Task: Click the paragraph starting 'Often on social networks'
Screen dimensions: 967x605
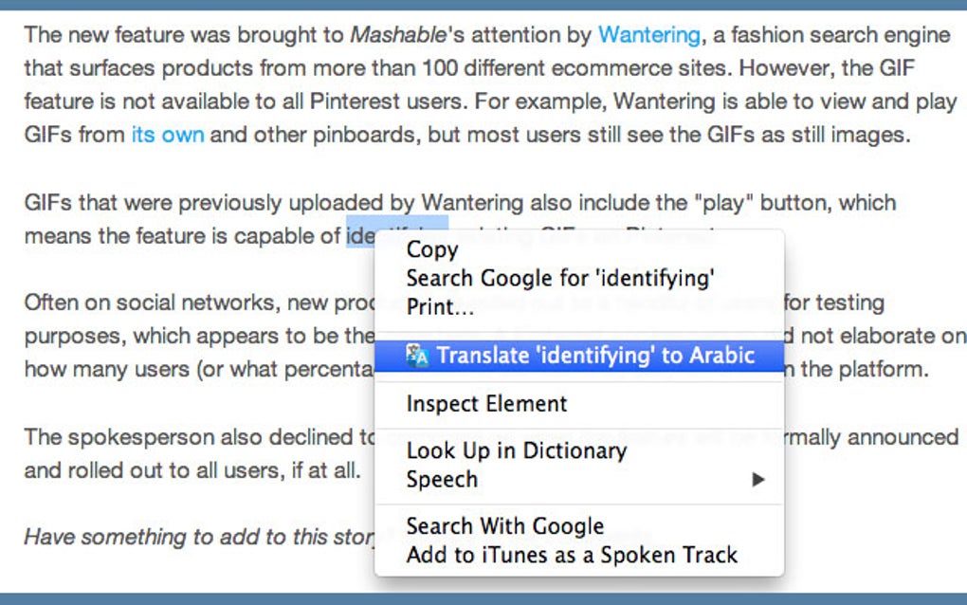Action: (190, 303)
